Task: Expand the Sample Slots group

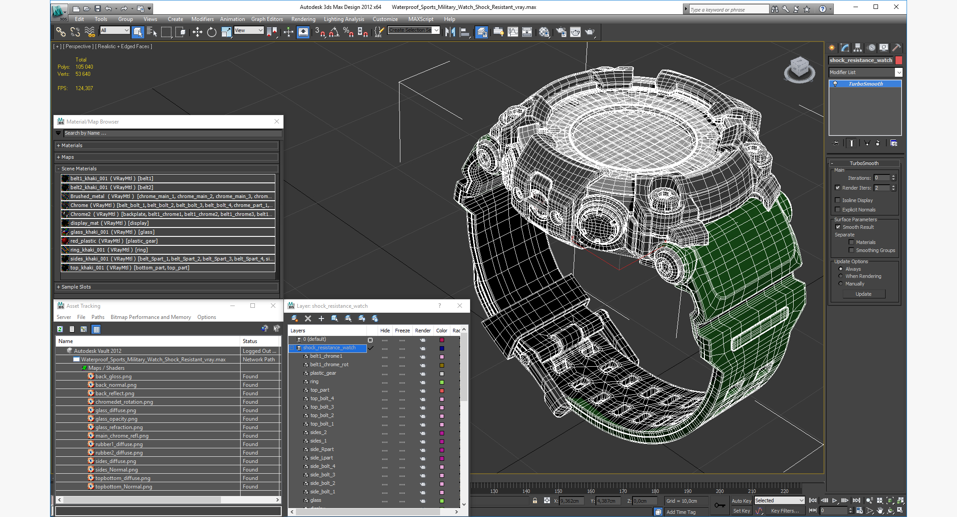Action: click(x=167, y=287)
